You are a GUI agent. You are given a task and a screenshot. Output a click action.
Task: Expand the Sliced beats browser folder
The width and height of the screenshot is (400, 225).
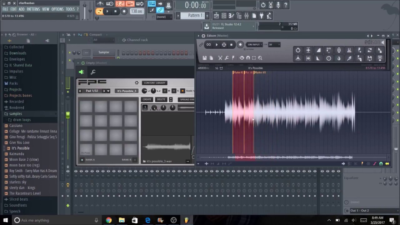(18, 199)
